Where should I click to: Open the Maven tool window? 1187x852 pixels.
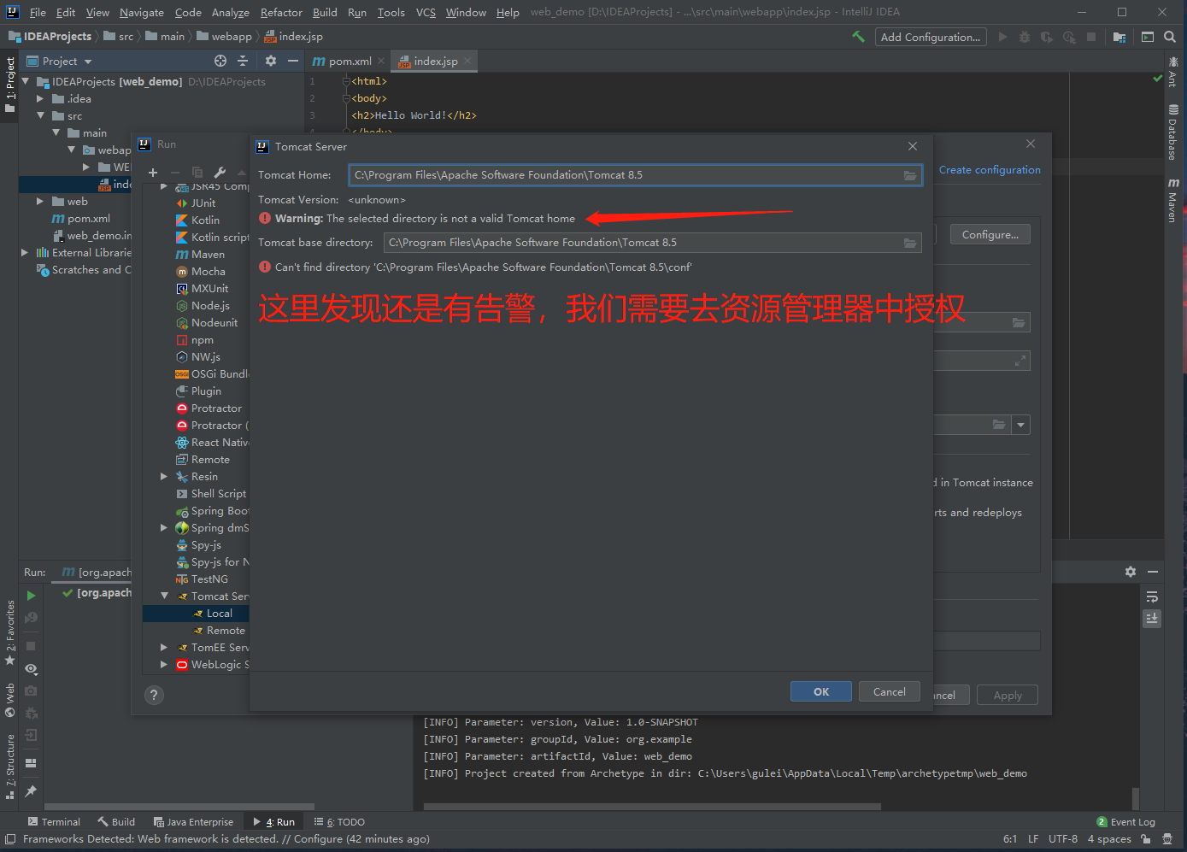click(1173, 201)
